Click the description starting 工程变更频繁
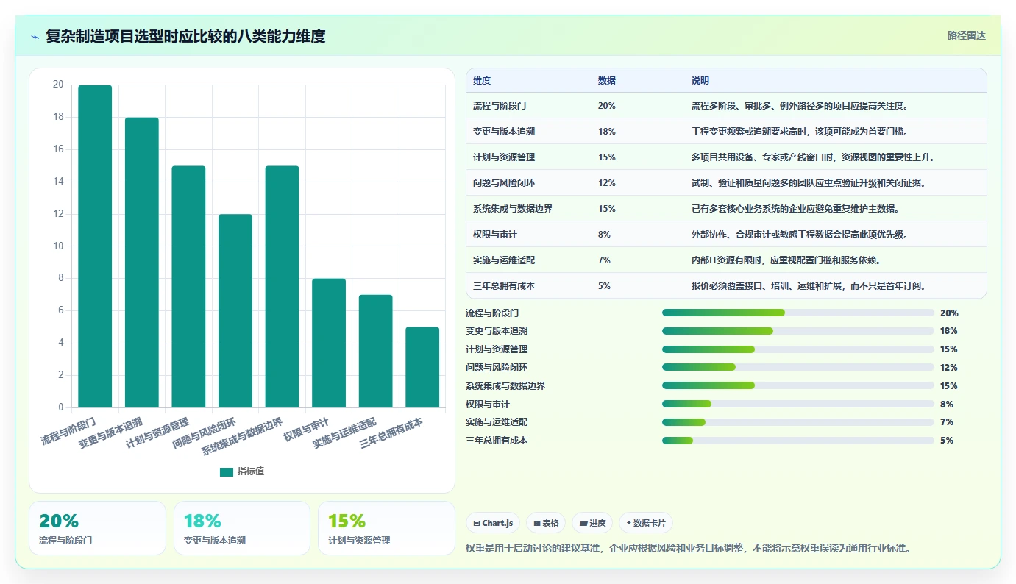 click(800, 132)
